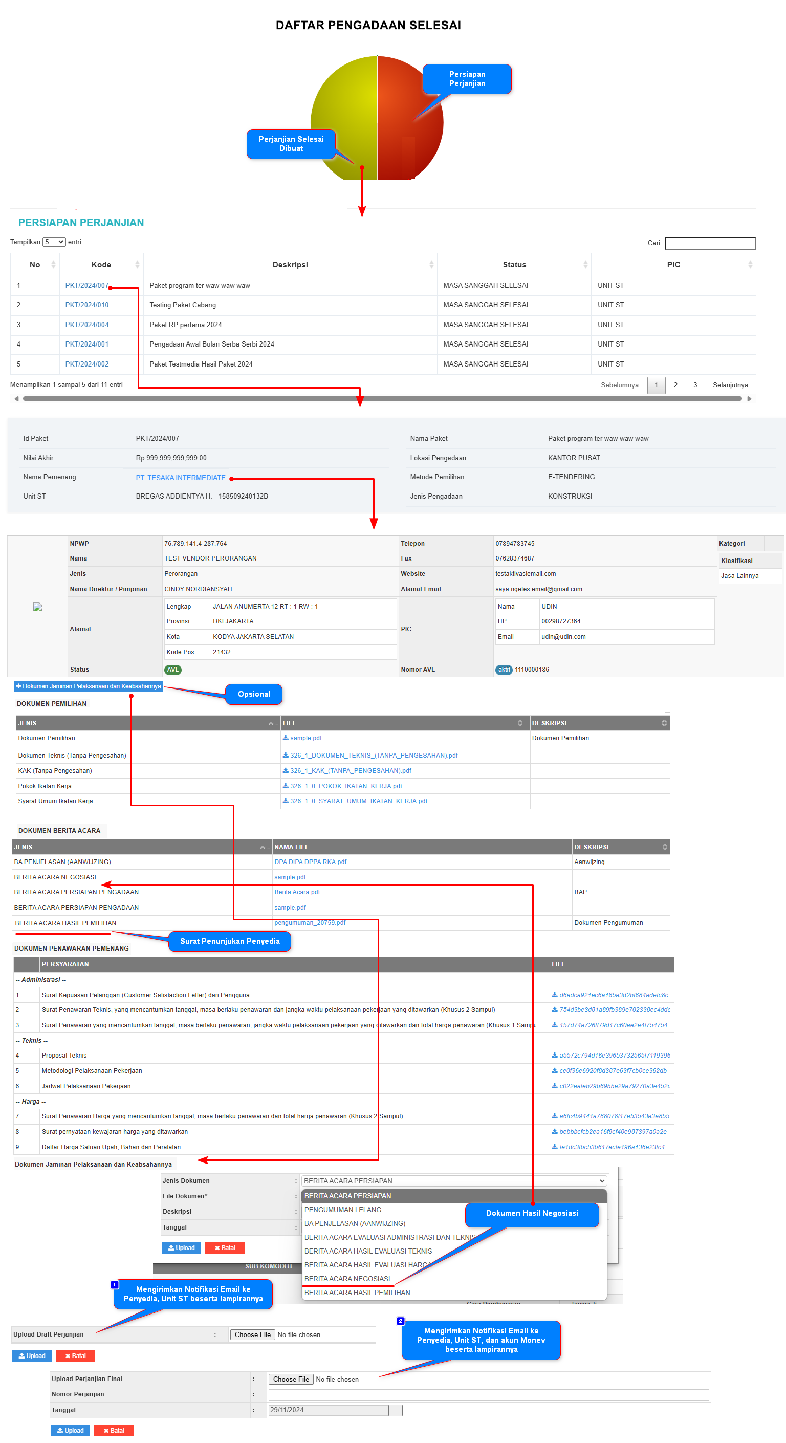Open the Tampilkan entries dropdown
This screenshot has width=786, height=1443.
point(54,242)
